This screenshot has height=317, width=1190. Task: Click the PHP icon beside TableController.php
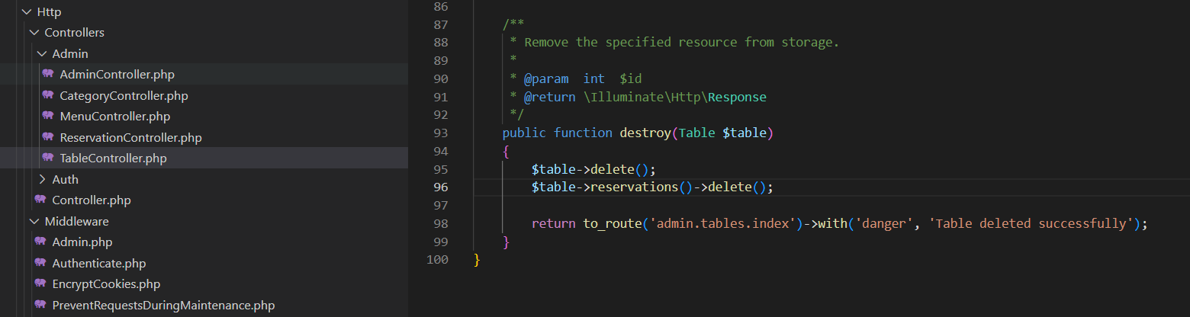48,158
